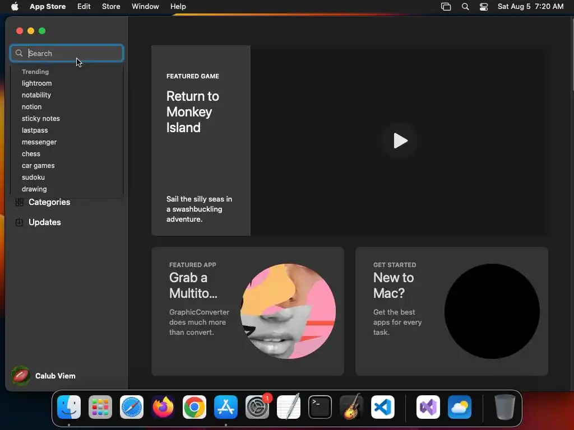
Task: Open System Settings from the Dock
Action: coord(257,407)
